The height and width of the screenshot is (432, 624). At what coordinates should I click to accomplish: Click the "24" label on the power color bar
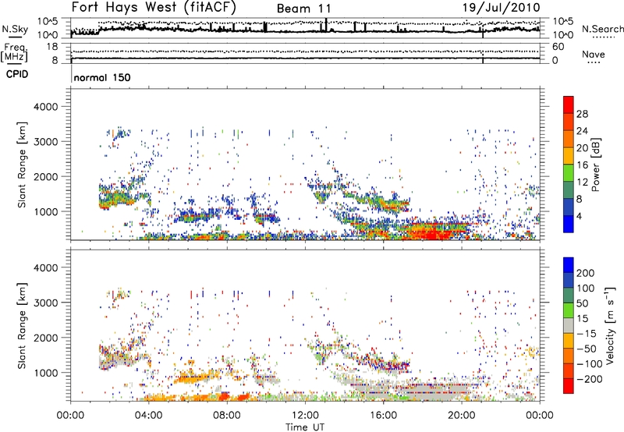coord(582,131)
